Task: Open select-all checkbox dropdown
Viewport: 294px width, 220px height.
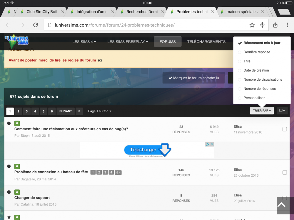Action: (x=282, y=111)
